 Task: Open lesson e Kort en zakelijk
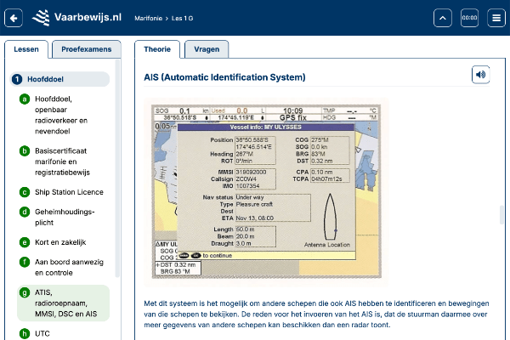[x=64, y=242]
